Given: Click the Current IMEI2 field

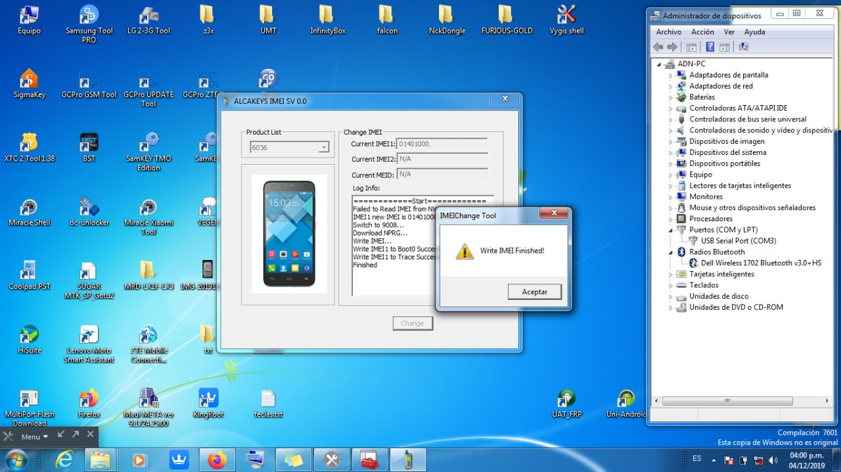Looking at the screenshot, I should [442, 159].
